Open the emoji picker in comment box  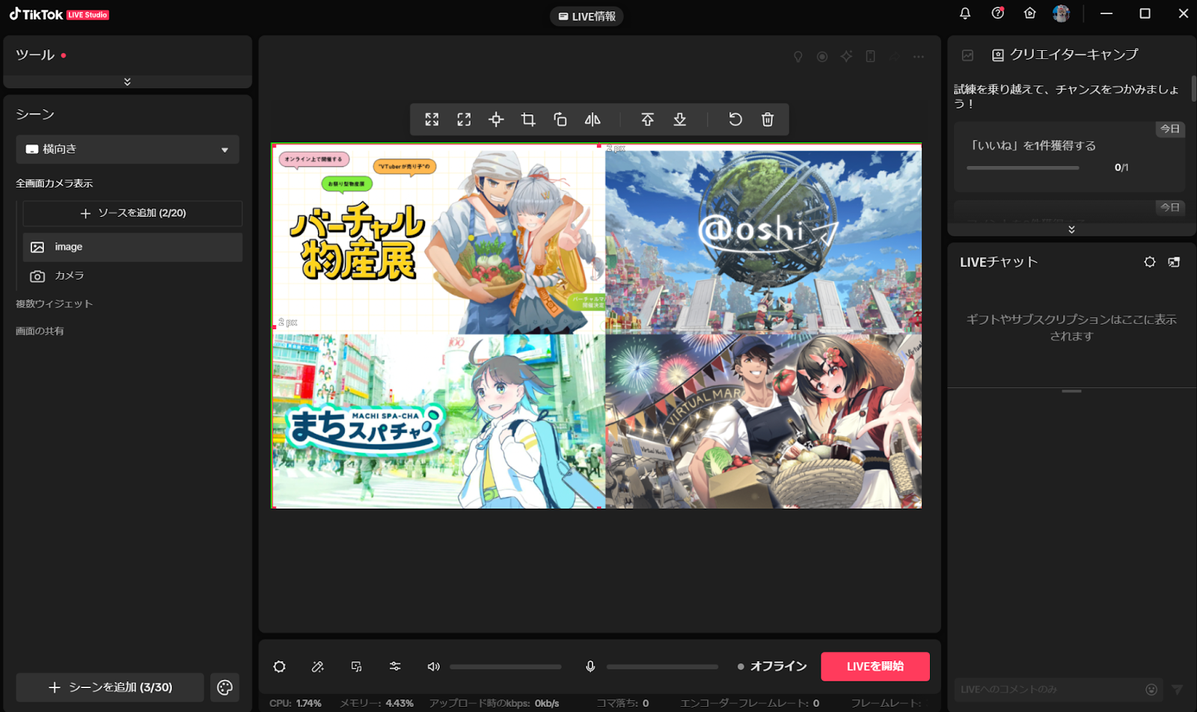pos(1151,690)
